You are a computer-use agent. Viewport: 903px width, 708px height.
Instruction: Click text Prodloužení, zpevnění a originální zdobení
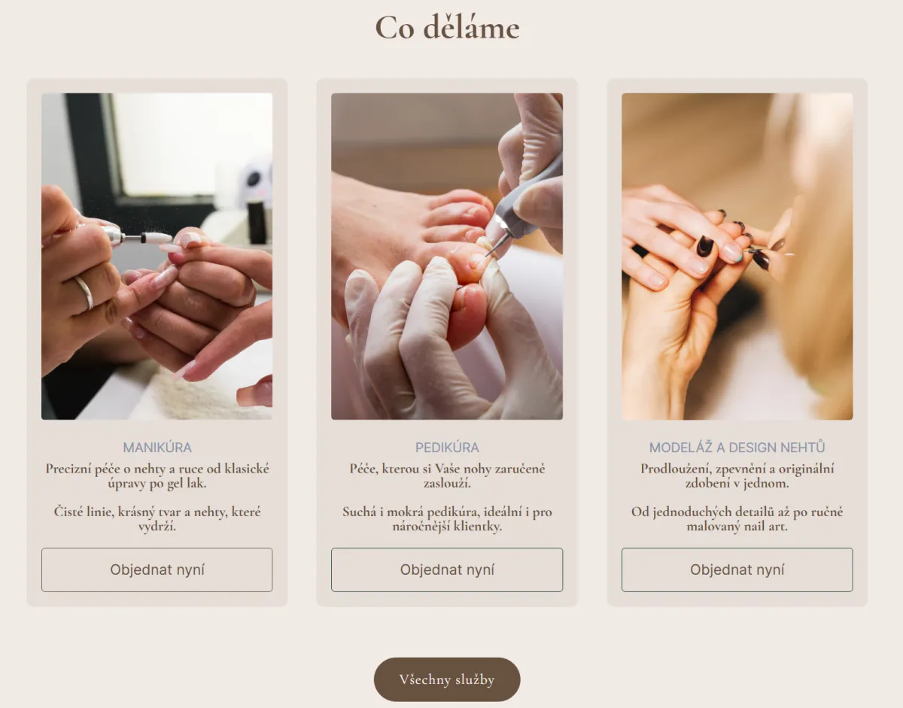(737, 476)
